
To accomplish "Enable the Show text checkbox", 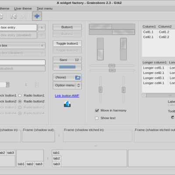I will (x=97, y=118).
